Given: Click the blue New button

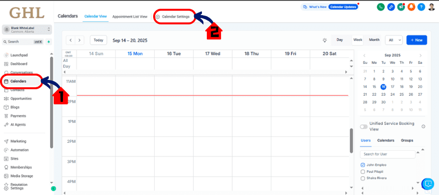Looking at the screenshot, I should (417, 40).
